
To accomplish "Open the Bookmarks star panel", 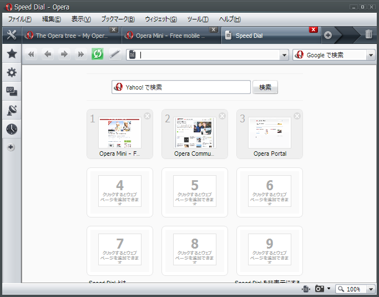I will pyautogui.click(x=12, y=53).
